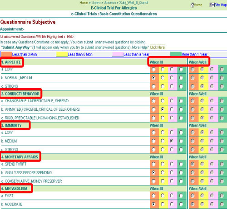Screen dimensions: 227x209
Task: Open Assess breadcrumb link
Action: [110, 3]
